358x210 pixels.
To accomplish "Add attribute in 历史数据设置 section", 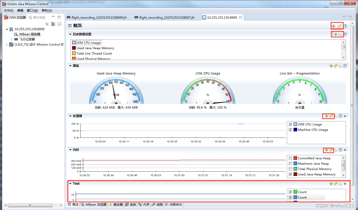I will [x=336, y=34].
